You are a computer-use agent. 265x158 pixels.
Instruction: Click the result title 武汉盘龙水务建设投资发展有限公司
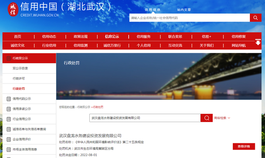pos(90,136)
